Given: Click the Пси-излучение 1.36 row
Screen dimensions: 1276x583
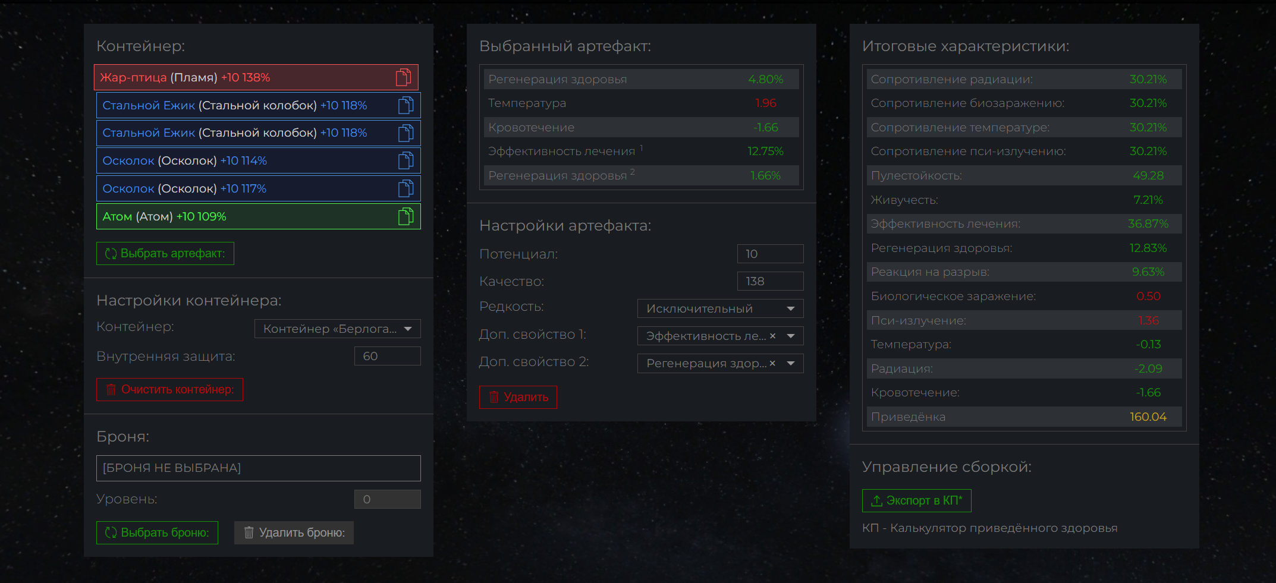Looking at the screenshot, I should 1024,320.
